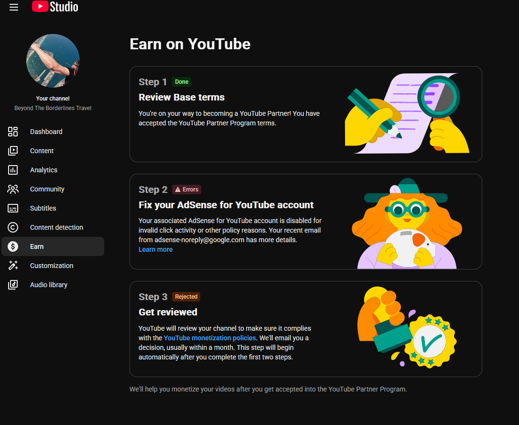Click 'Beyond The Borderlines Travel' channel name

[53, 108]
